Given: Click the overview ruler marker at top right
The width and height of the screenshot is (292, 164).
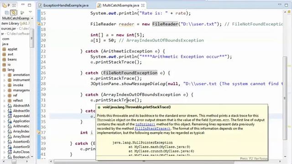Looking at the screenshot, I should pos(289,12).
